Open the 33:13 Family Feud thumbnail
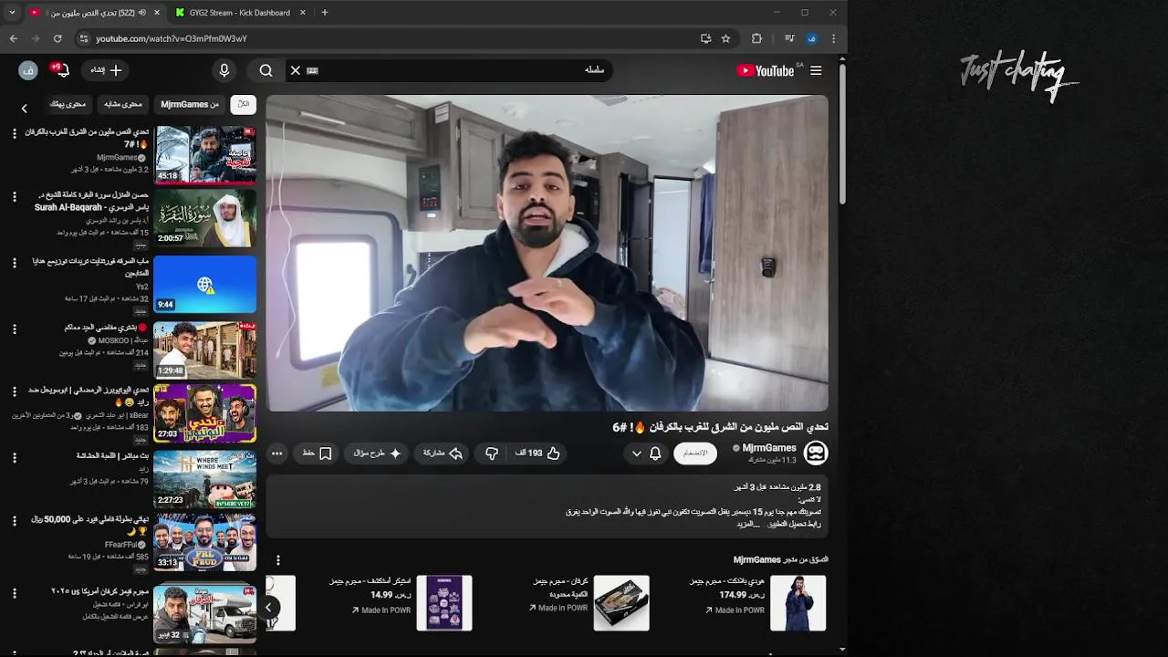The height and width of the screenshot is (657, 1168). (204, 543)
